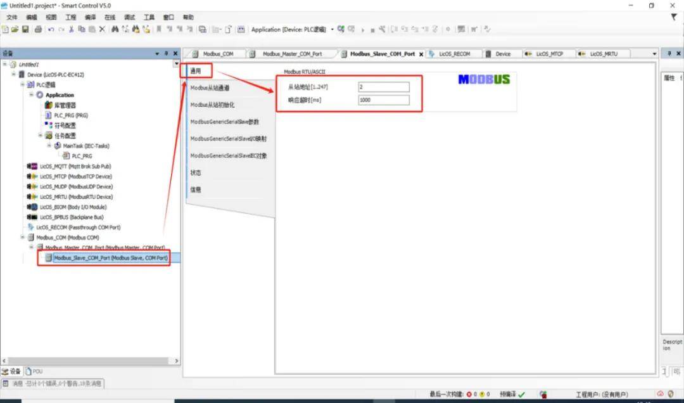Click the Open project folder icon
Image resolution: width=684 pixels, height=403 pixels.
[16, 29]
